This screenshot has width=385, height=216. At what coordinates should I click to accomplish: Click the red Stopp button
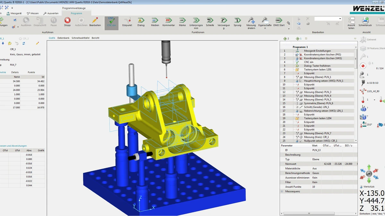[67, 22]
